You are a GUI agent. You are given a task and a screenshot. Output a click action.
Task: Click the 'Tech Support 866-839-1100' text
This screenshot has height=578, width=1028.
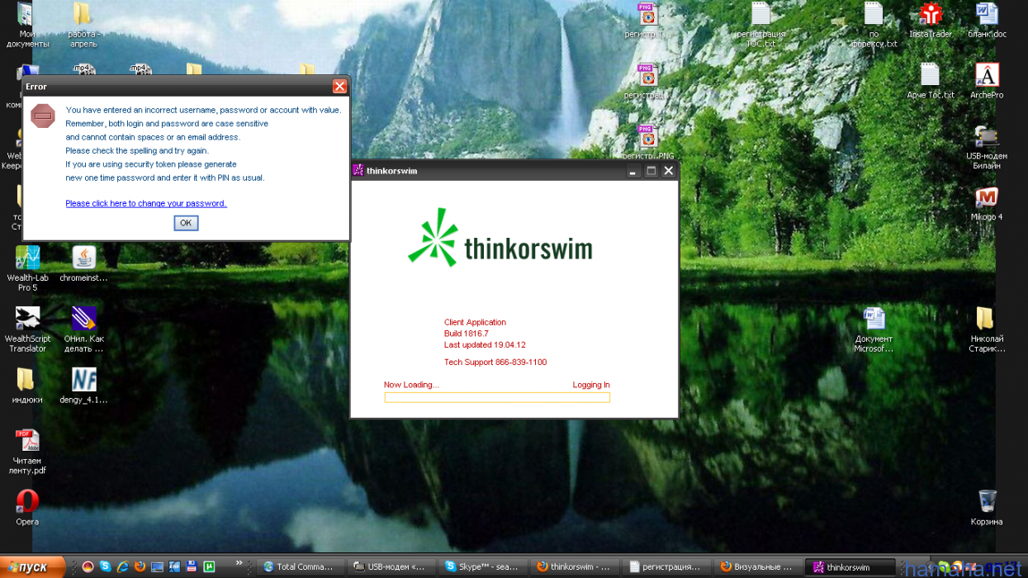[x=495, y=362]
